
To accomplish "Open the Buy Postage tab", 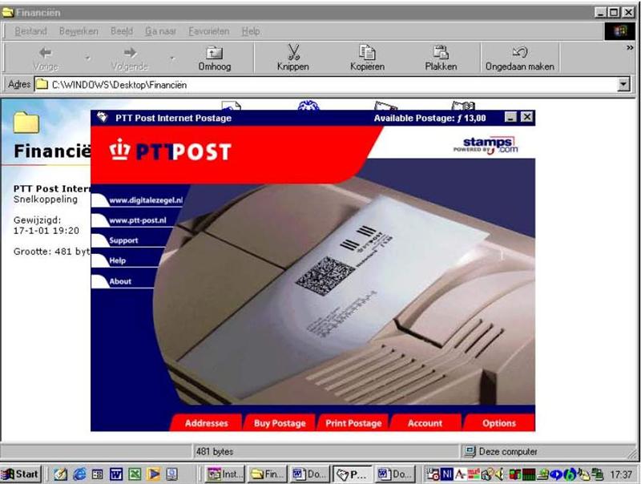I will tap(280, 423).
